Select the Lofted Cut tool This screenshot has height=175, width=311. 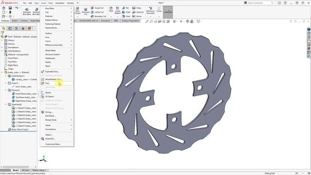click(97, 12)
